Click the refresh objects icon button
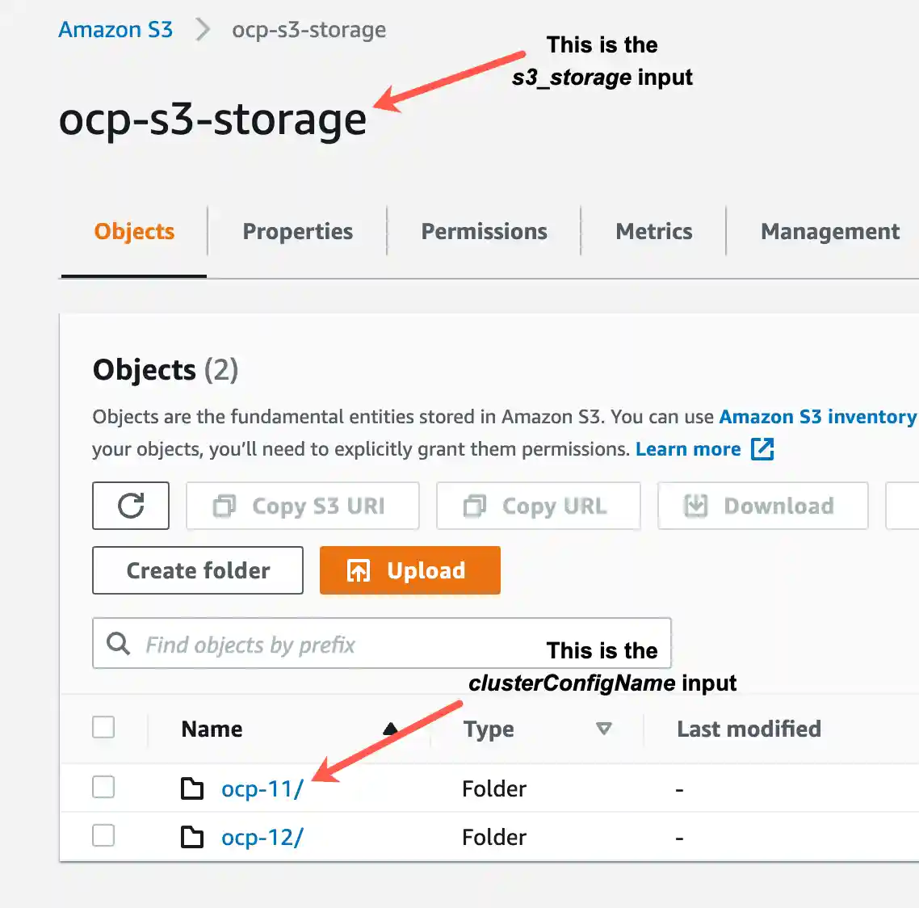The width and height of the screenshot is (919, 908). tap(131, 506)
